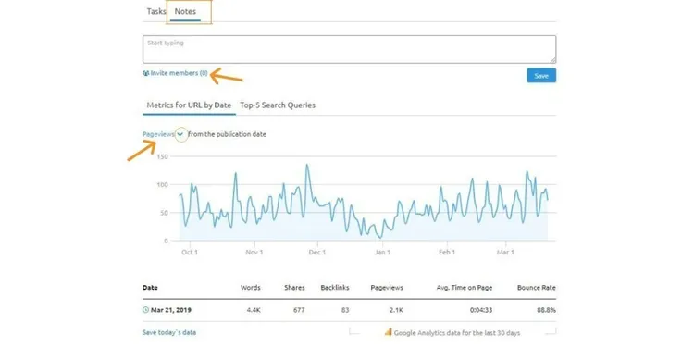Click the 0:04:33 average time value
694x347 pixels.
coord(481,310)
